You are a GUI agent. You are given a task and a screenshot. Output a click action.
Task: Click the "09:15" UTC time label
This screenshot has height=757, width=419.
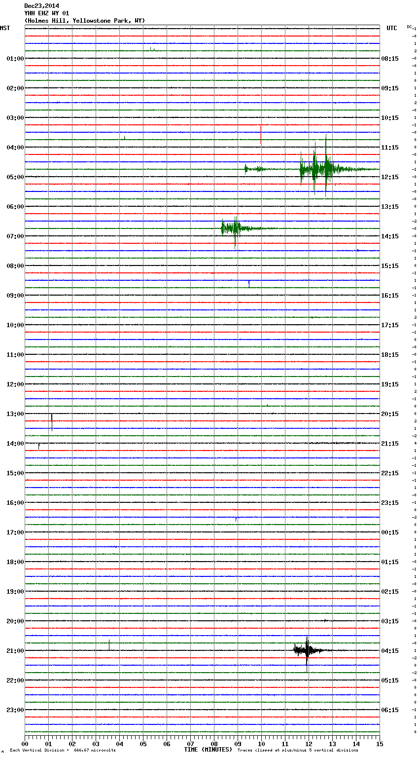click(390, 88)
